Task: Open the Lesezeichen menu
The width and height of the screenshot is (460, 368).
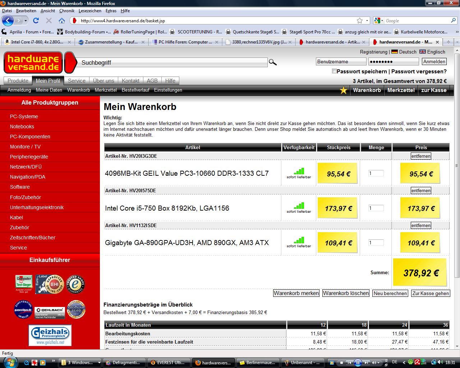Action: click(x=90, y=11)
